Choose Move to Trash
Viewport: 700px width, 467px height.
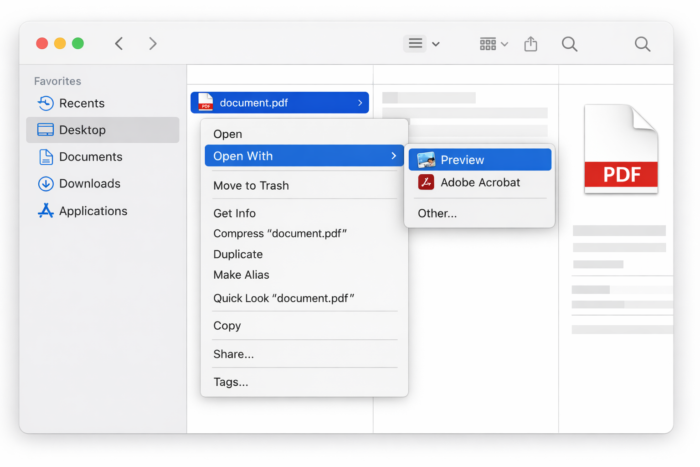[304, 186]
